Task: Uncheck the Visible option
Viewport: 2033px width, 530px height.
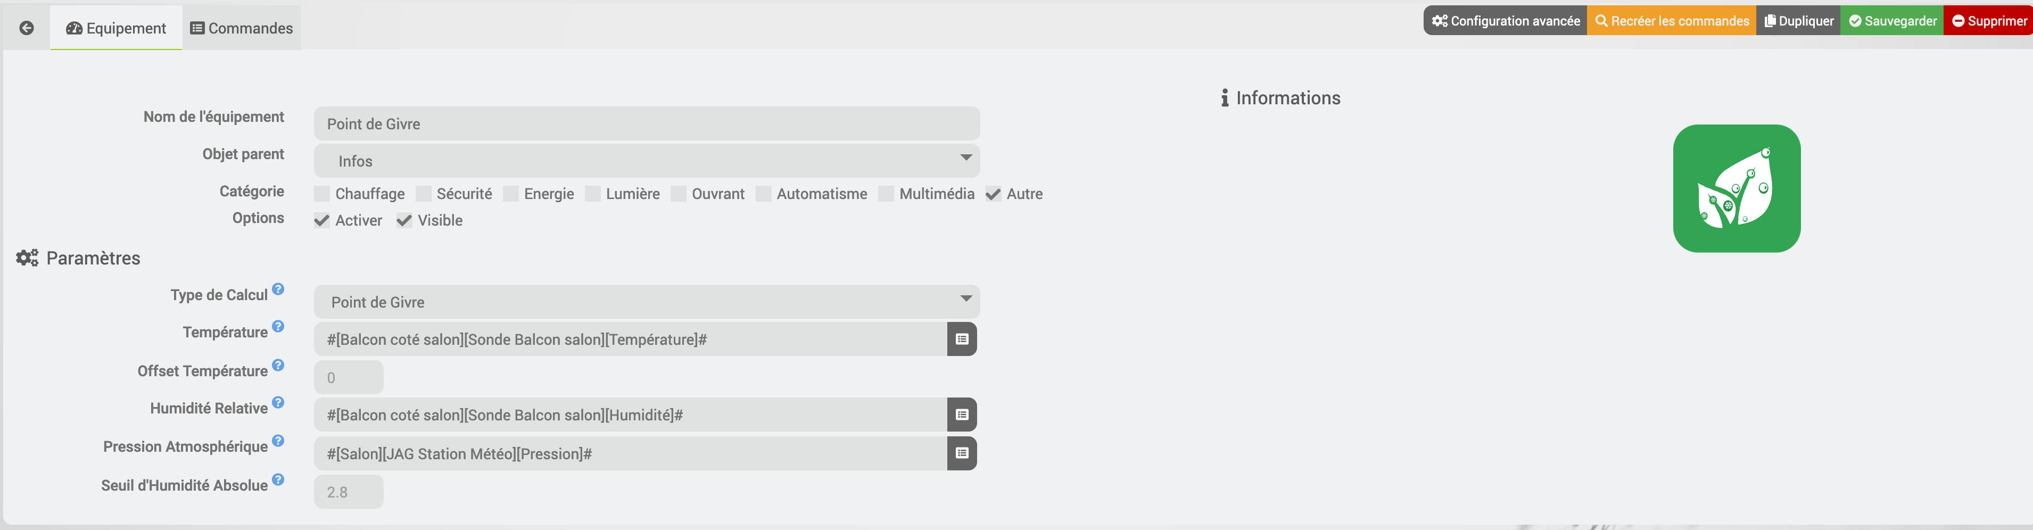Action: tap(404, 221)
